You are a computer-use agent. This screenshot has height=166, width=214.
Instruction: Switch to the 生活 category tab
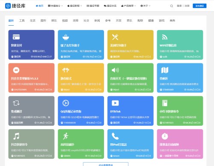click(33, 21)
